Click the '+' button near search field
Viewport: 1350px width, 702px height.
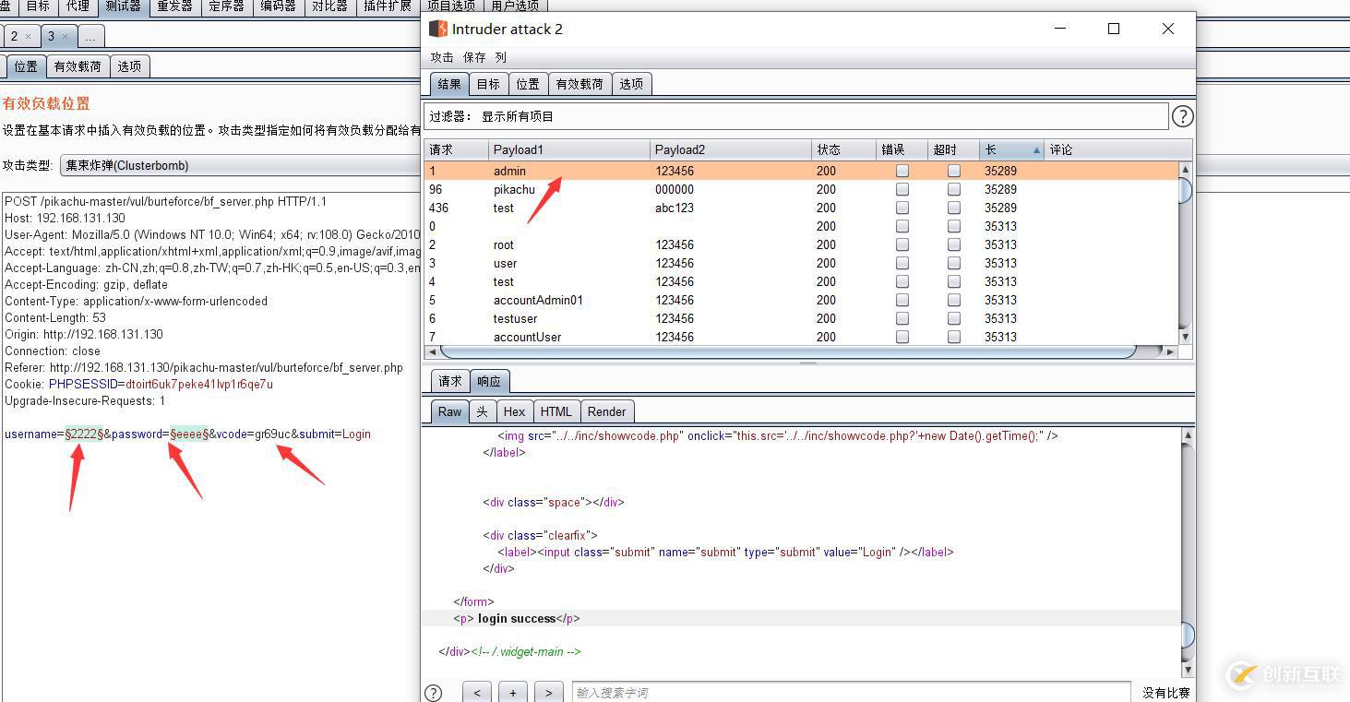[512, 693]
